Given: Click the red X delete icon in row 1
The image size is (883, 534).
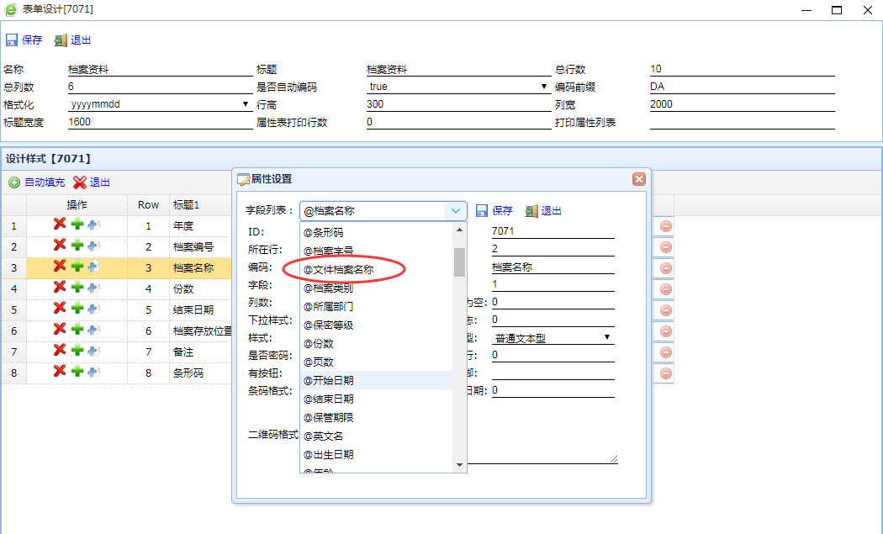Looking at the screenshot, I should pyautogui.click(x=60, y=224).
